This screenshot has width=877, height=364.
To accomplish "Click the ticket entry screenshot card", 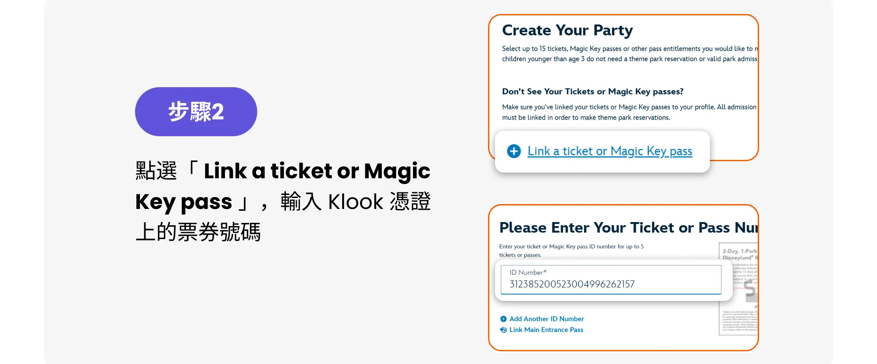I will [624, 278].
